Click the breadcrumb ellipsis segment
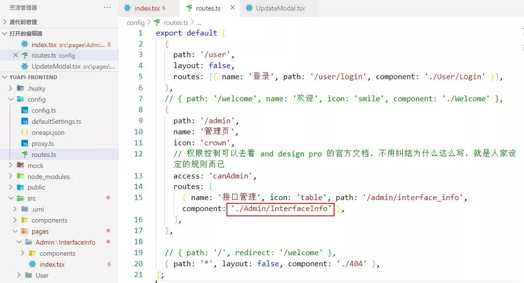Screen dimensions: 524x283 tap(199, 23)
